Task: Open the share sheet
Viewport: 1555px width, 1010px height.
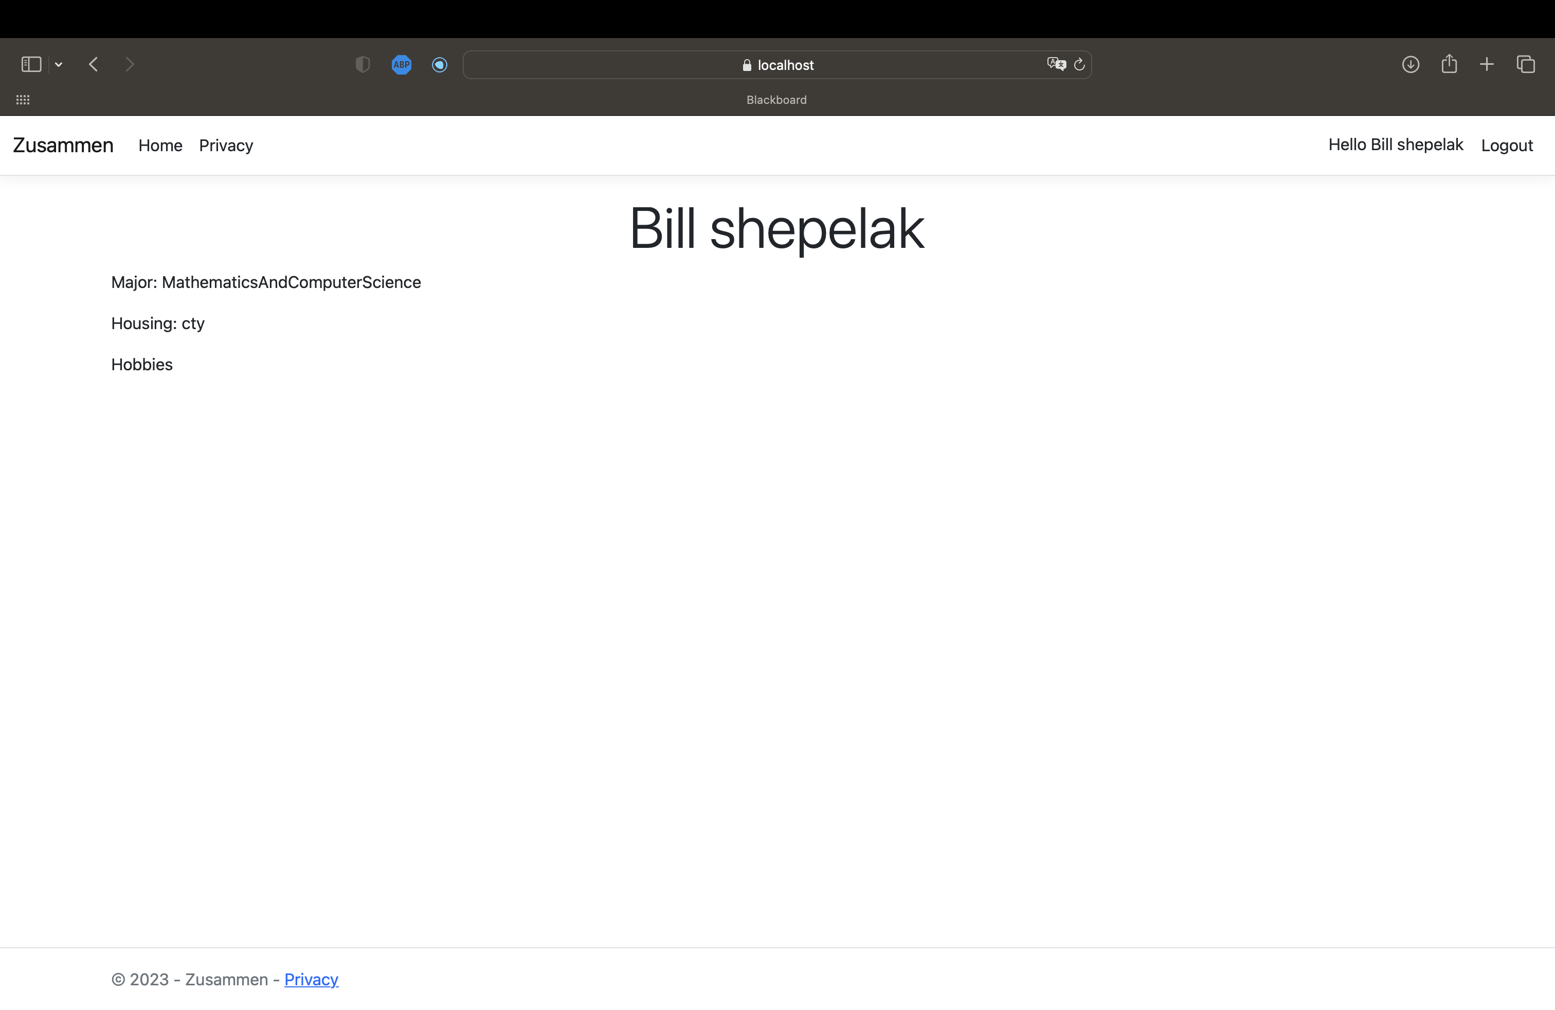Action: (1449, 64)
